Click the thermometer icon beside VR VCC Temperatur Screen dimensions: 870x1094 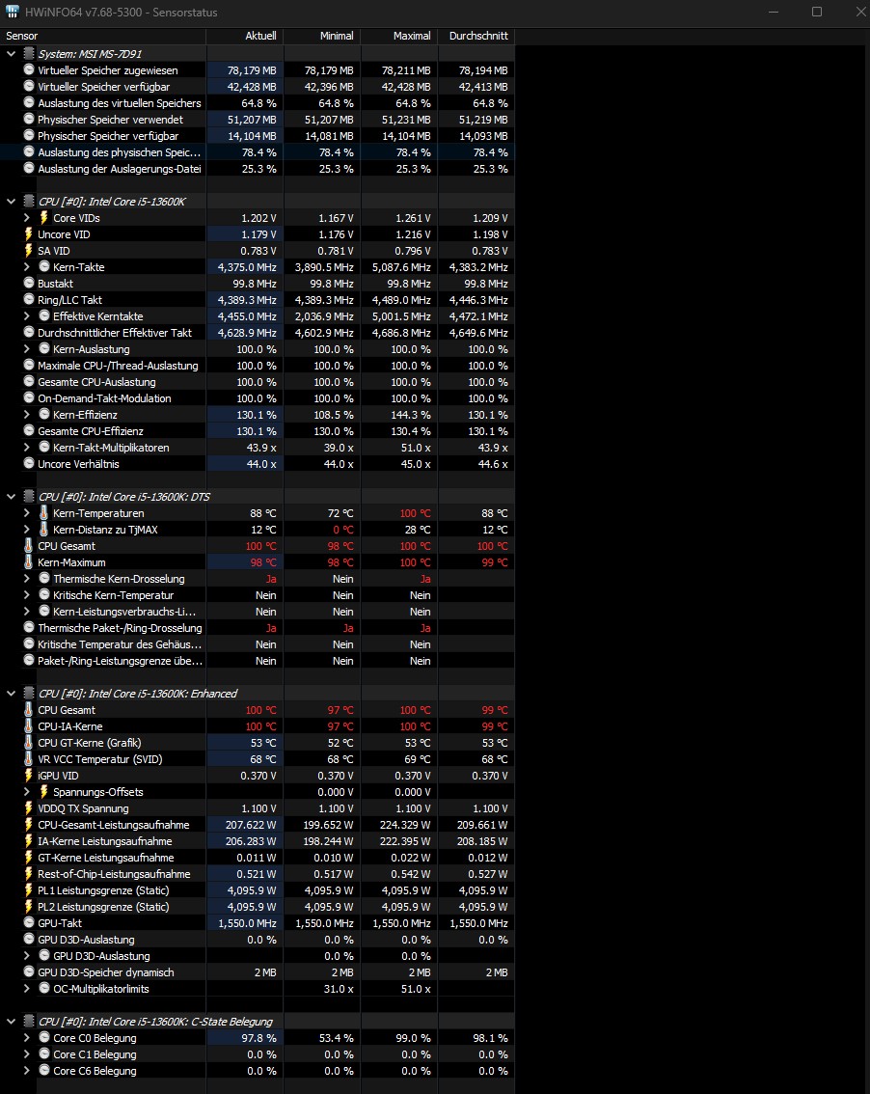tap(29, 759)
